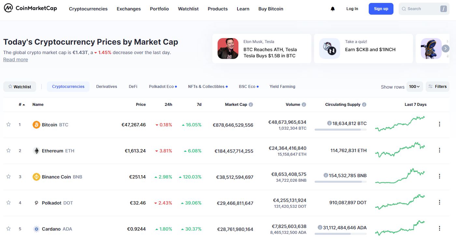Click Ethereum's 7-day sparkline chart
This screenshot has height=241, width=456.
[x=400, y=149]
